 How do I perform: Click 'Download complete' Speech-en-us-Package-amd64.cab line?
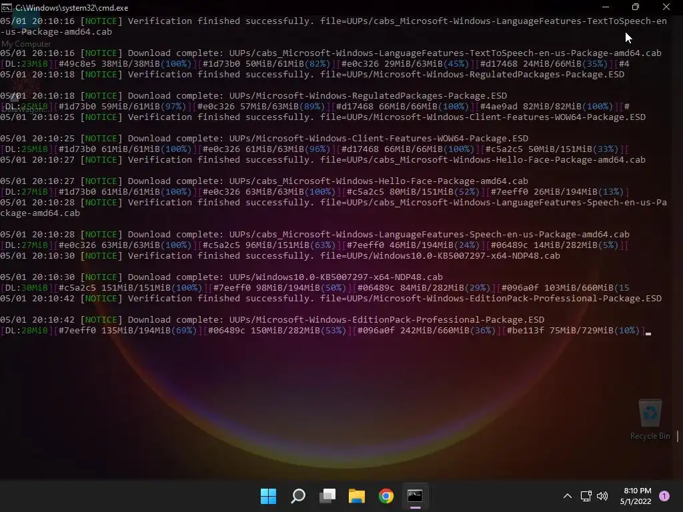click(x=315, y=234)
